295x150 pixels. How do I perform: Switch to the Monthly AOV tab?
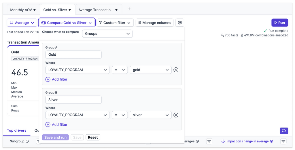(x=23, y=10)
